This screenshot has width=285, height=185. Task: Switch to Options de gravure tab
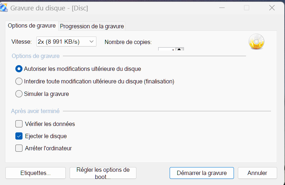(32, 26)
